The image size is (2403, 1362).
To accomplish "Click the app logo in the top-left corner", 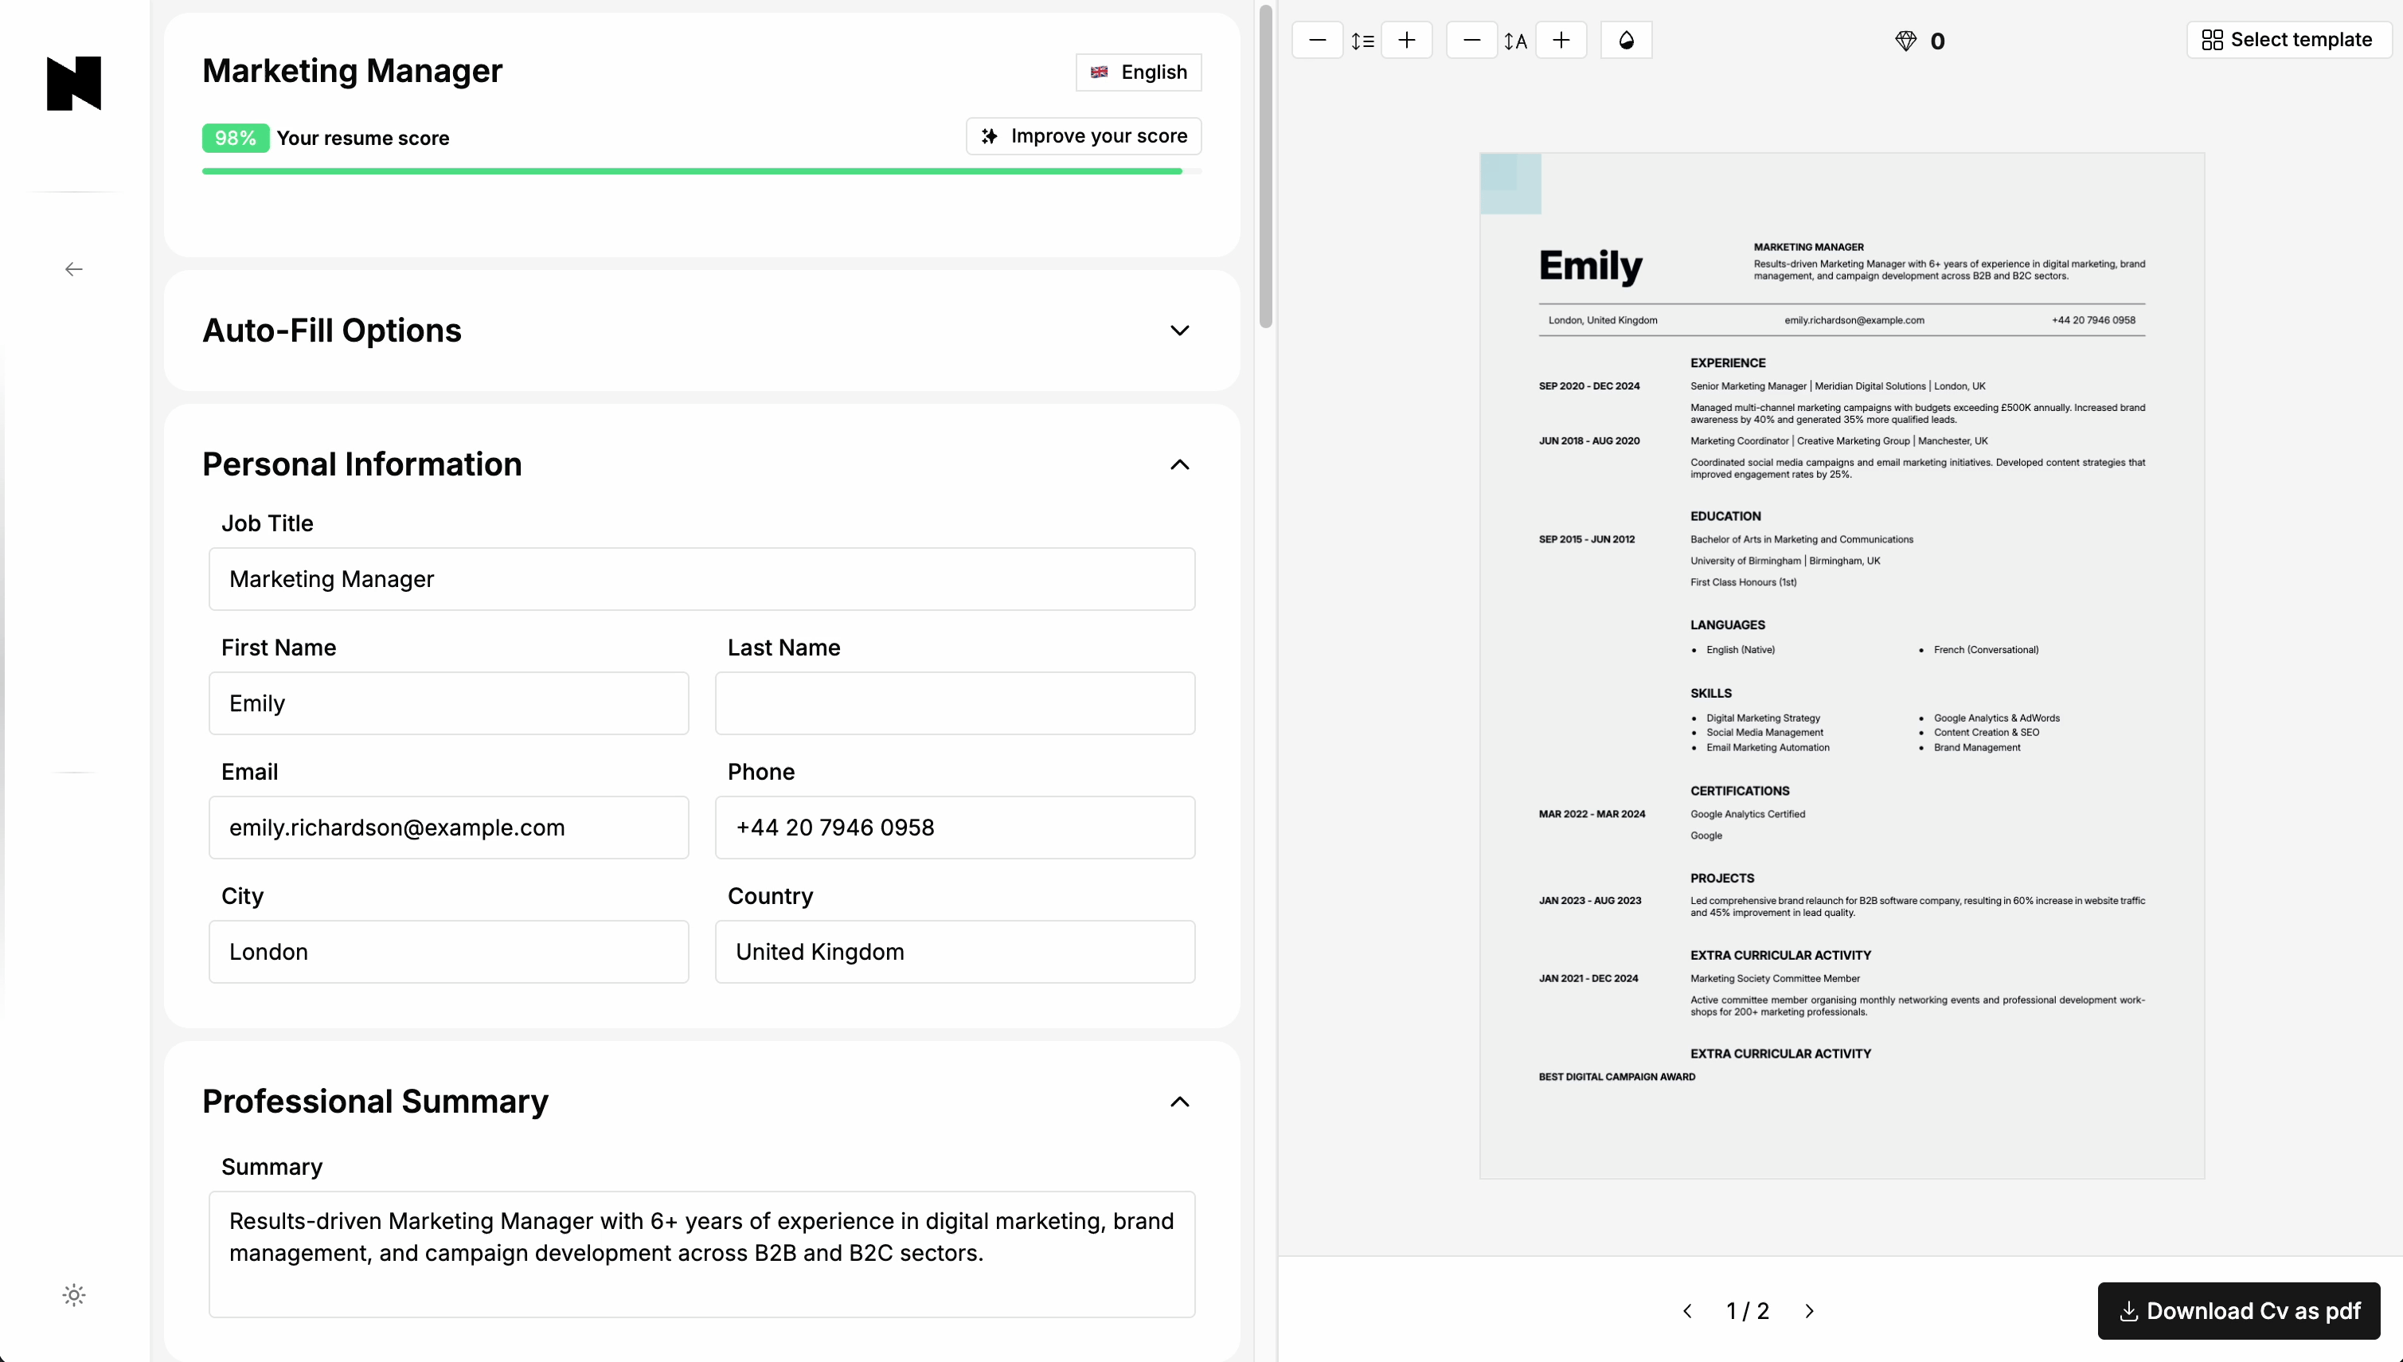I will point(73,84).
